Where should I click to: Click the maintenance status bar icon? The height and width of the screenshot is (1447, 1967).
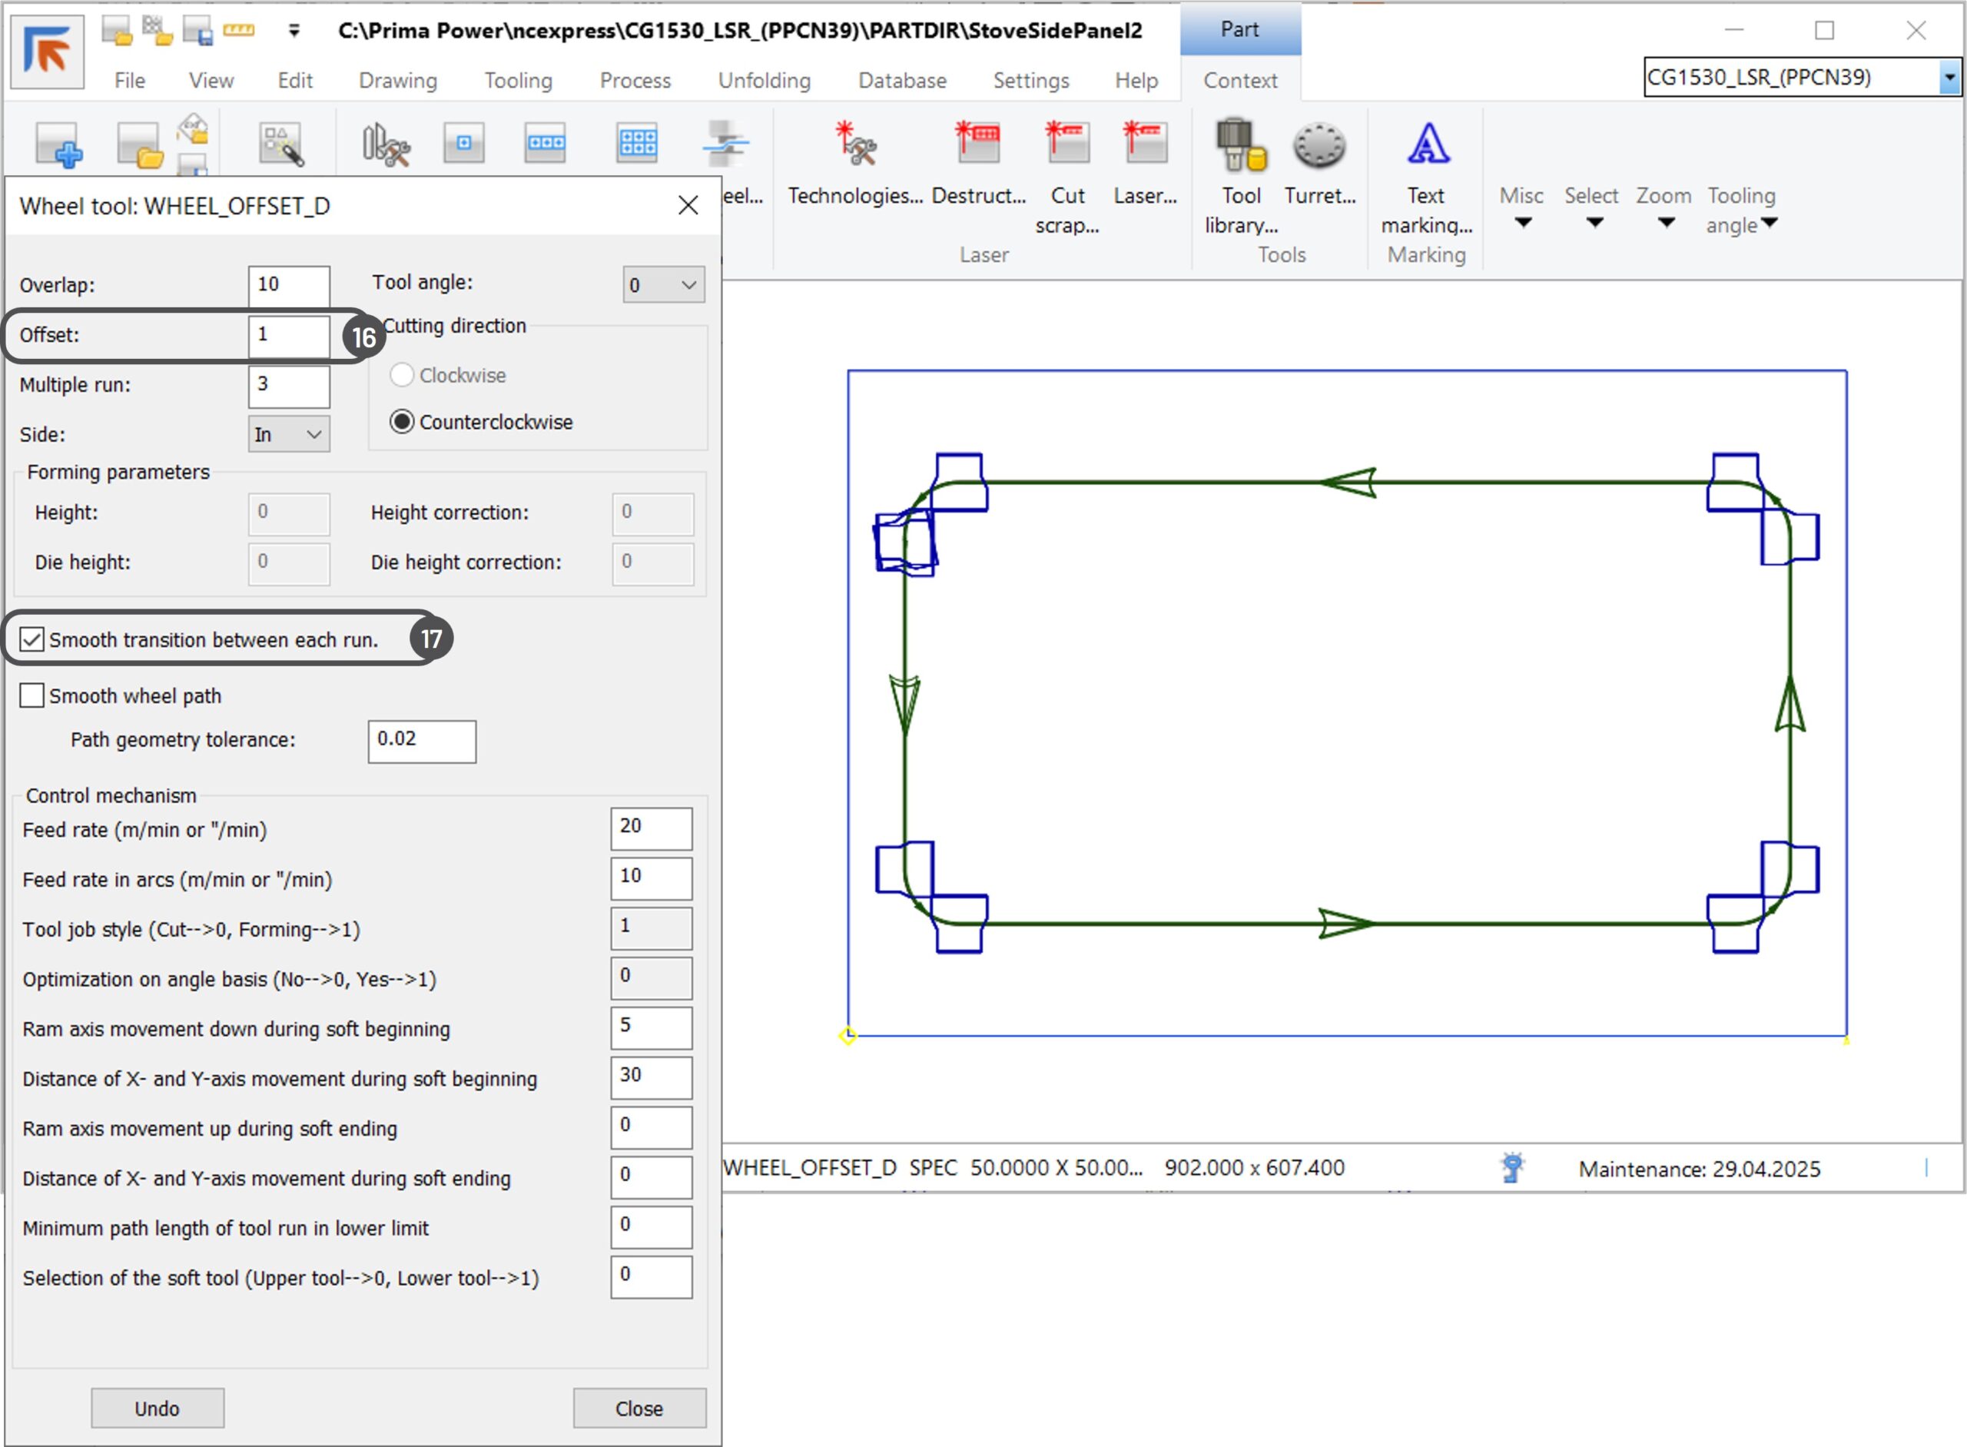[x=1511, y=1167]
